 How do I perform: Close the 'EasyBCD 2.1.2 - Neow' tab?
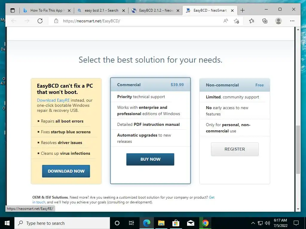(x=178, y=10)
